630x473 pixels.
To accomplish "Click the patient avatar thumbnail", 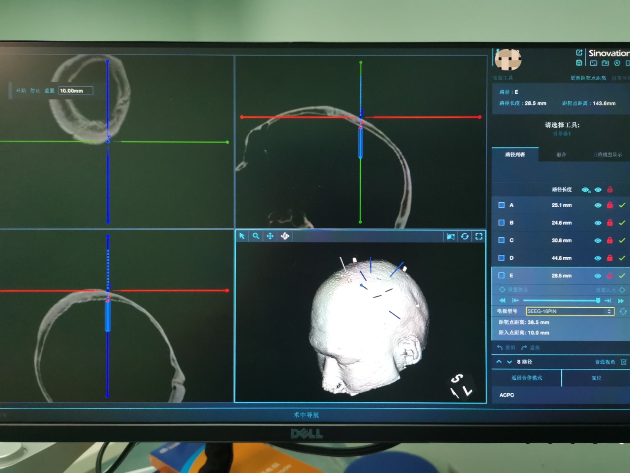I will 508,60.
